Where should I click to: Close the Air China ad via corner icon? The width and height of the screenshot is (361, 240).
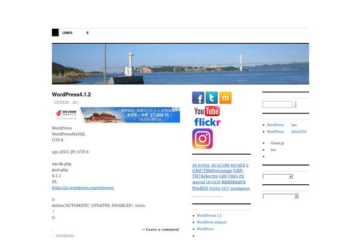coord(178,109)
